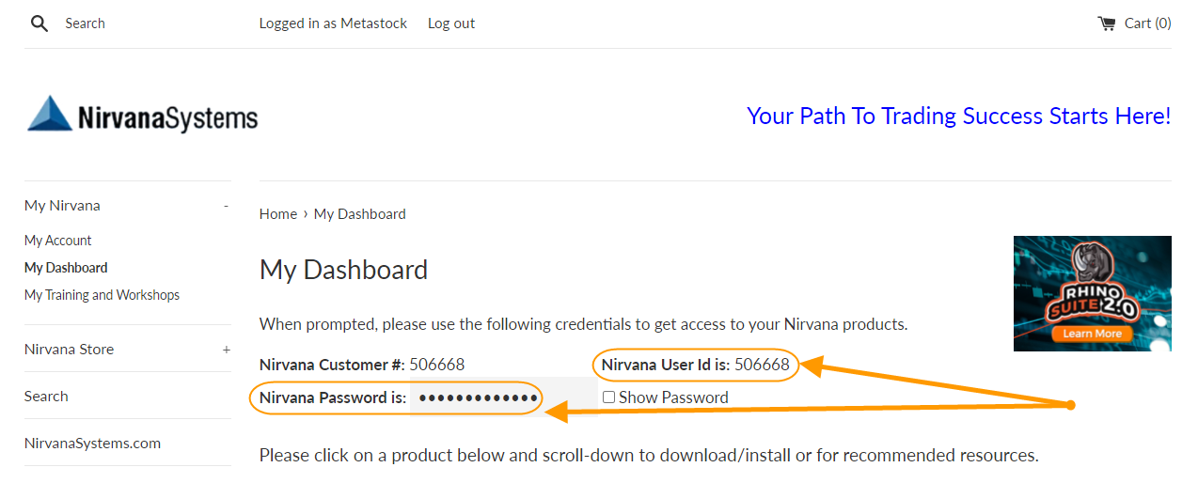Click the Cart (0) link text
This screenshot has height=483, width=1198.
pos(1147,23)
